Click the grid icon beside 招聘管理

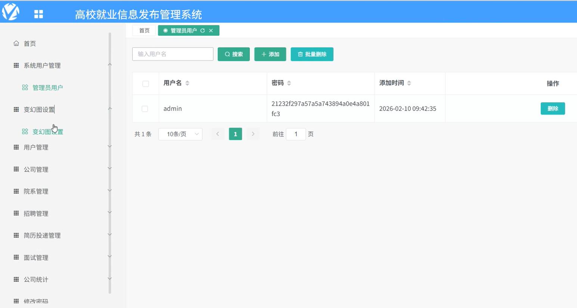pos(16,213)
